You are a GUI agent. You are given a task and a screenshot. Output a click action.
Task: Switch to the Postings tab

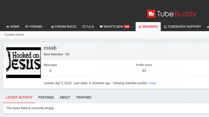coord(46,97)
